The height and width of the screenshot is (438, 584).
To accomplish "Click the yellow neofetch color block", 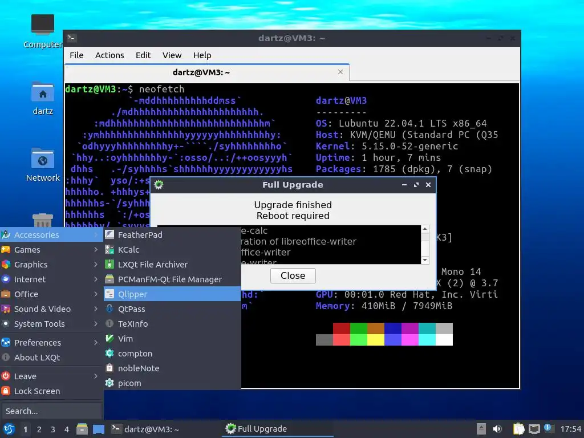I will point(376,340).
